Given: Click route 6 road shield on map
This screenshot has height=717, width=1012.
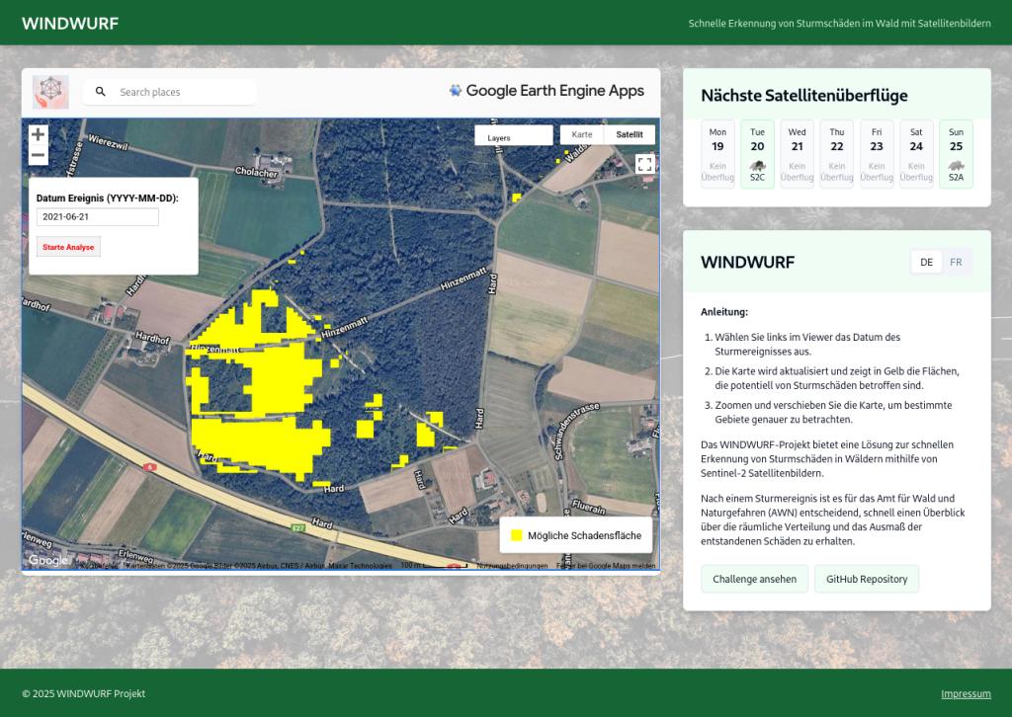Looking at the screenshot, I should [x=150, y=467].
